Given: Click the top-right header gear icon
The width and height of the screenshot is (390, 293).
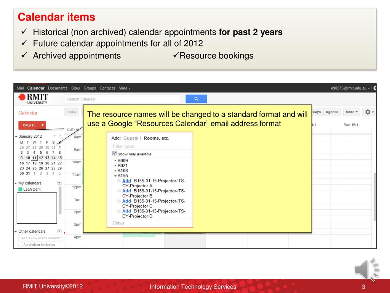Looking at the screenshot, I should tap(375, 88).
